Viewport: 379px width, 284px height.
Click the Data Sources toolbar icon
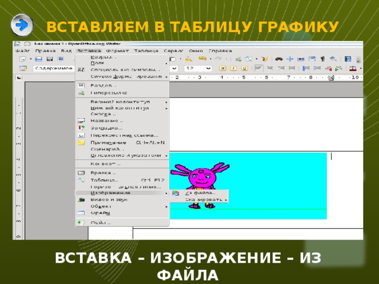coord(312,59)
